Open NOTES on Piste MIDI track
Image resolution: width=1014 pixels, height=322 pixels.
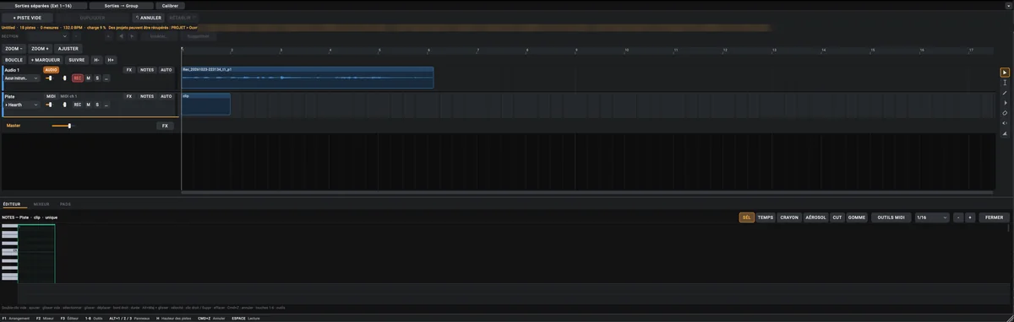147,96
